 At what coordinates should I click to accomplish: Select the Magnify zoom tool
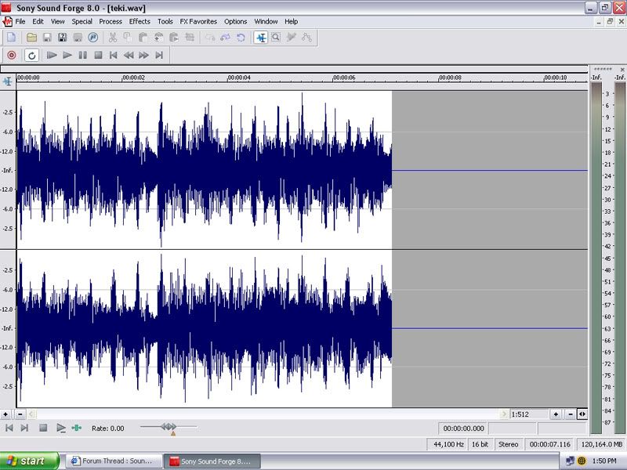[x=276, y=37]
